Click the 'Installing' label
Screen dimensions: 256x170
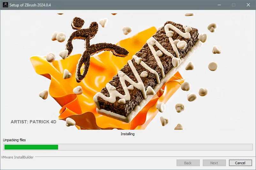pyautogui.click(x=128, y=134)
